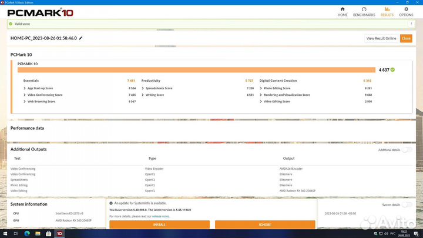Open notification center in taskbar
Viewport: 423px width, 238px height.
pos(417,234)
